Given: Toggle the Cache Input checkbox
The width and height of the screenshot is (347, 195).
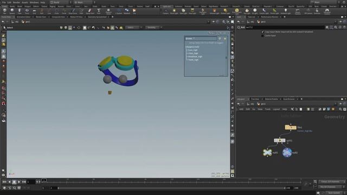Looking at the screenshot, I should pyautogui.click(x=262, y=36).
